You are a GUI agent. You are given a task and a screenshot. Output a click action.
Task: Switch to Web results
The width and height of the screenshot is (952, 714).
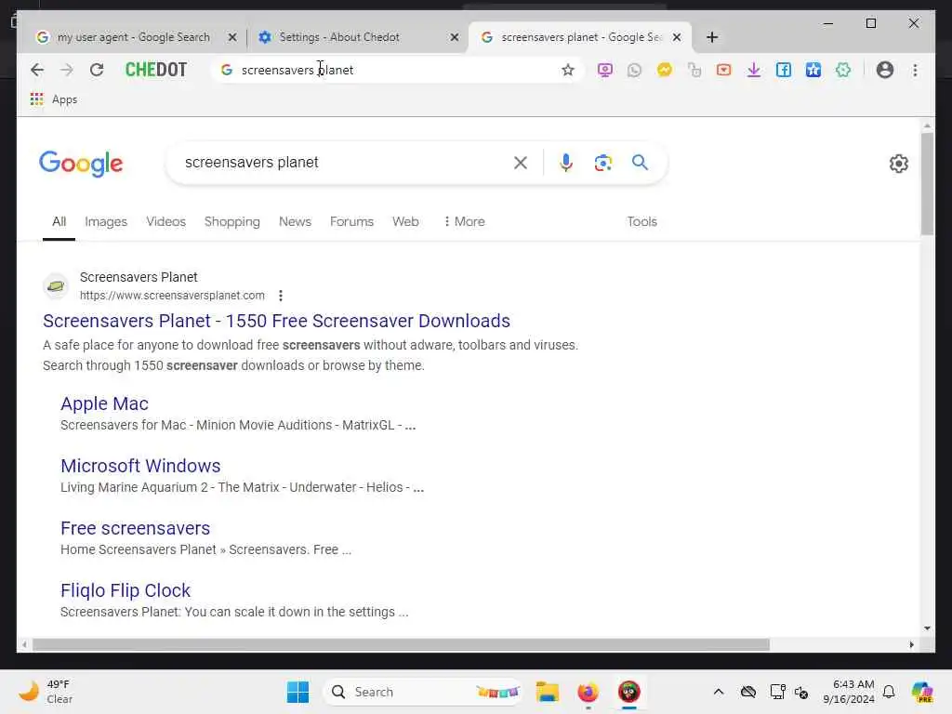(x=405, y=221)
